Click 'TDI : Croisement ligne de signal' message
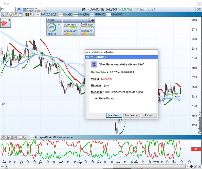202x169 pixels. (124, 92)
